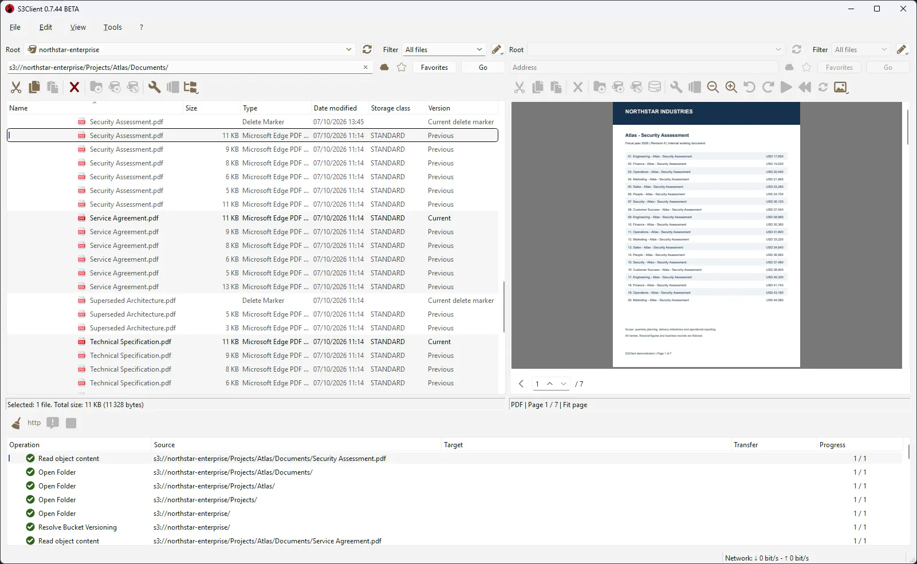Clear the operations log with broom icon
The height and width of the screenshot is (564, 917).
click(16, 423)
